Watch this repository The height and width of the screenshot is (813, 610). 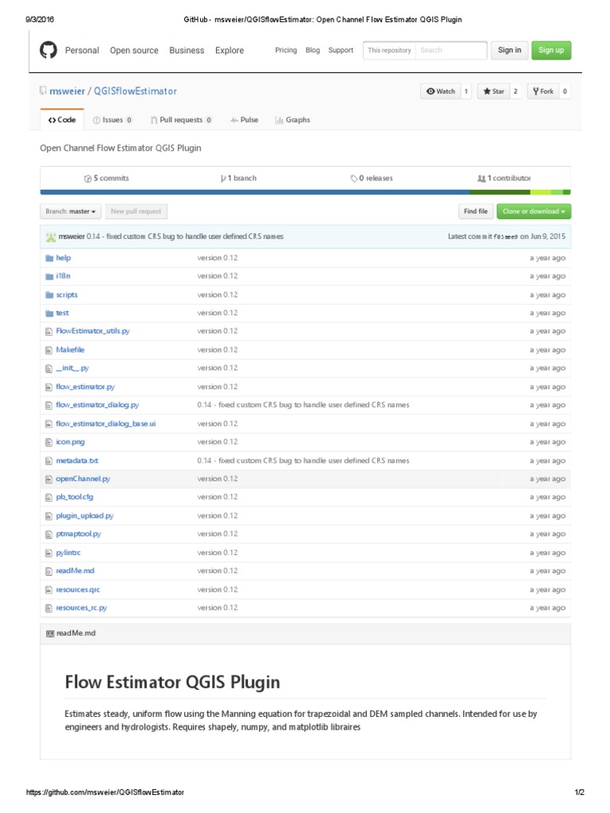[x=440, y=91]
